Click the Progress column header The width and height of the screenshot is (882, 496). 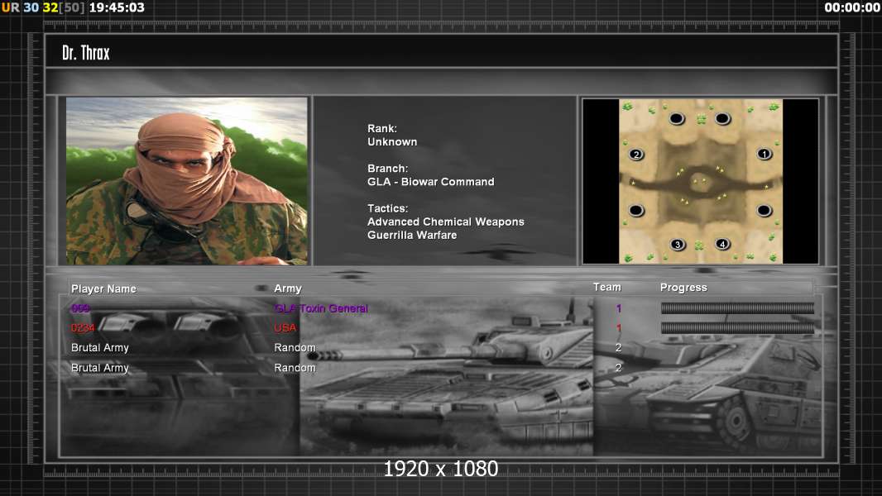683,288
